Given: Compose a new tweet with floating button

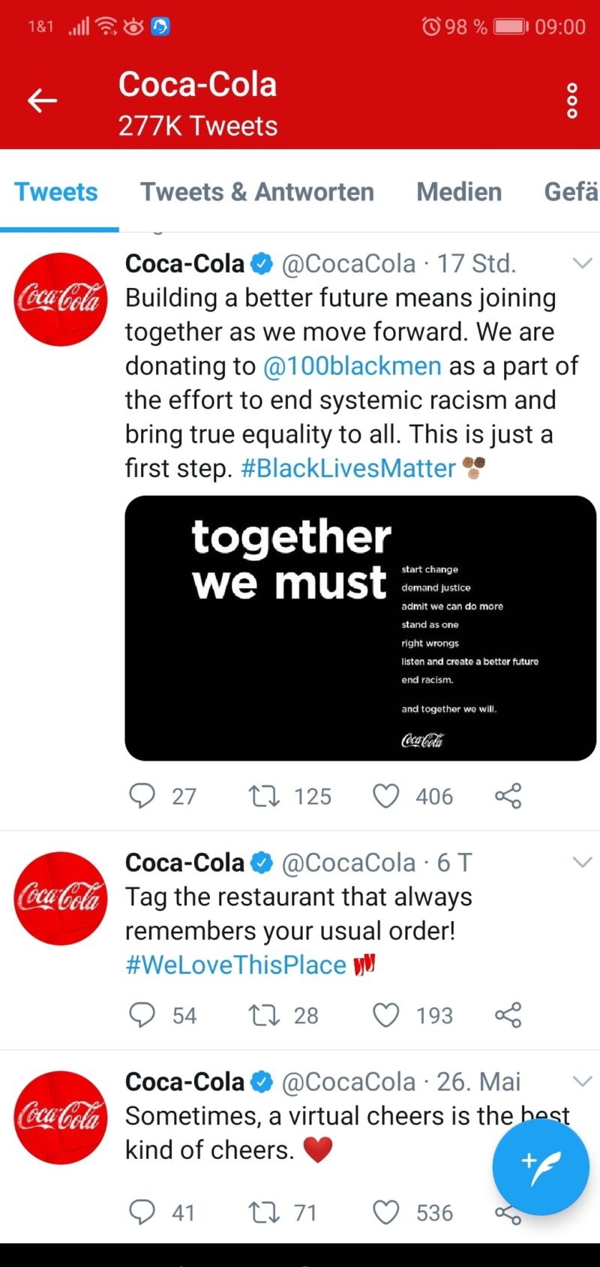Looking at the screenshot, I should (x=540, y=1166).
